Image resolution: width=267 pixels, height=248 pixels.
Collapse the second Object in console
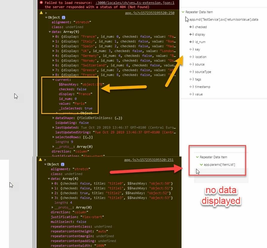pos(45,164)
